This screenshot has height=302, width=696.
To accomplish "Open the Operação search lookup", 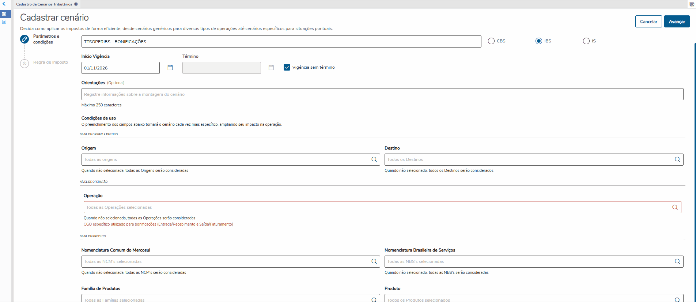I will 675,207.
